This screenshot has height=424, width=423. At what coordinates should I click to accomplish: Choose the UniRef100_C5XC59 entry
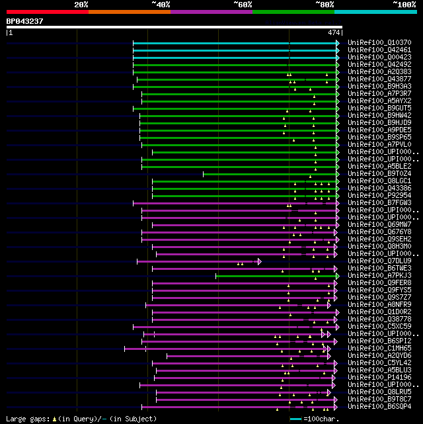point(379,327)
